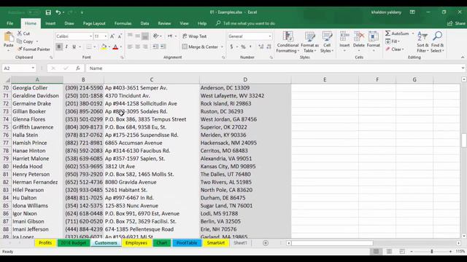Open the fill color dropdown arrow
The width and height of the screenshot is (467, 262).
point(109,47)
